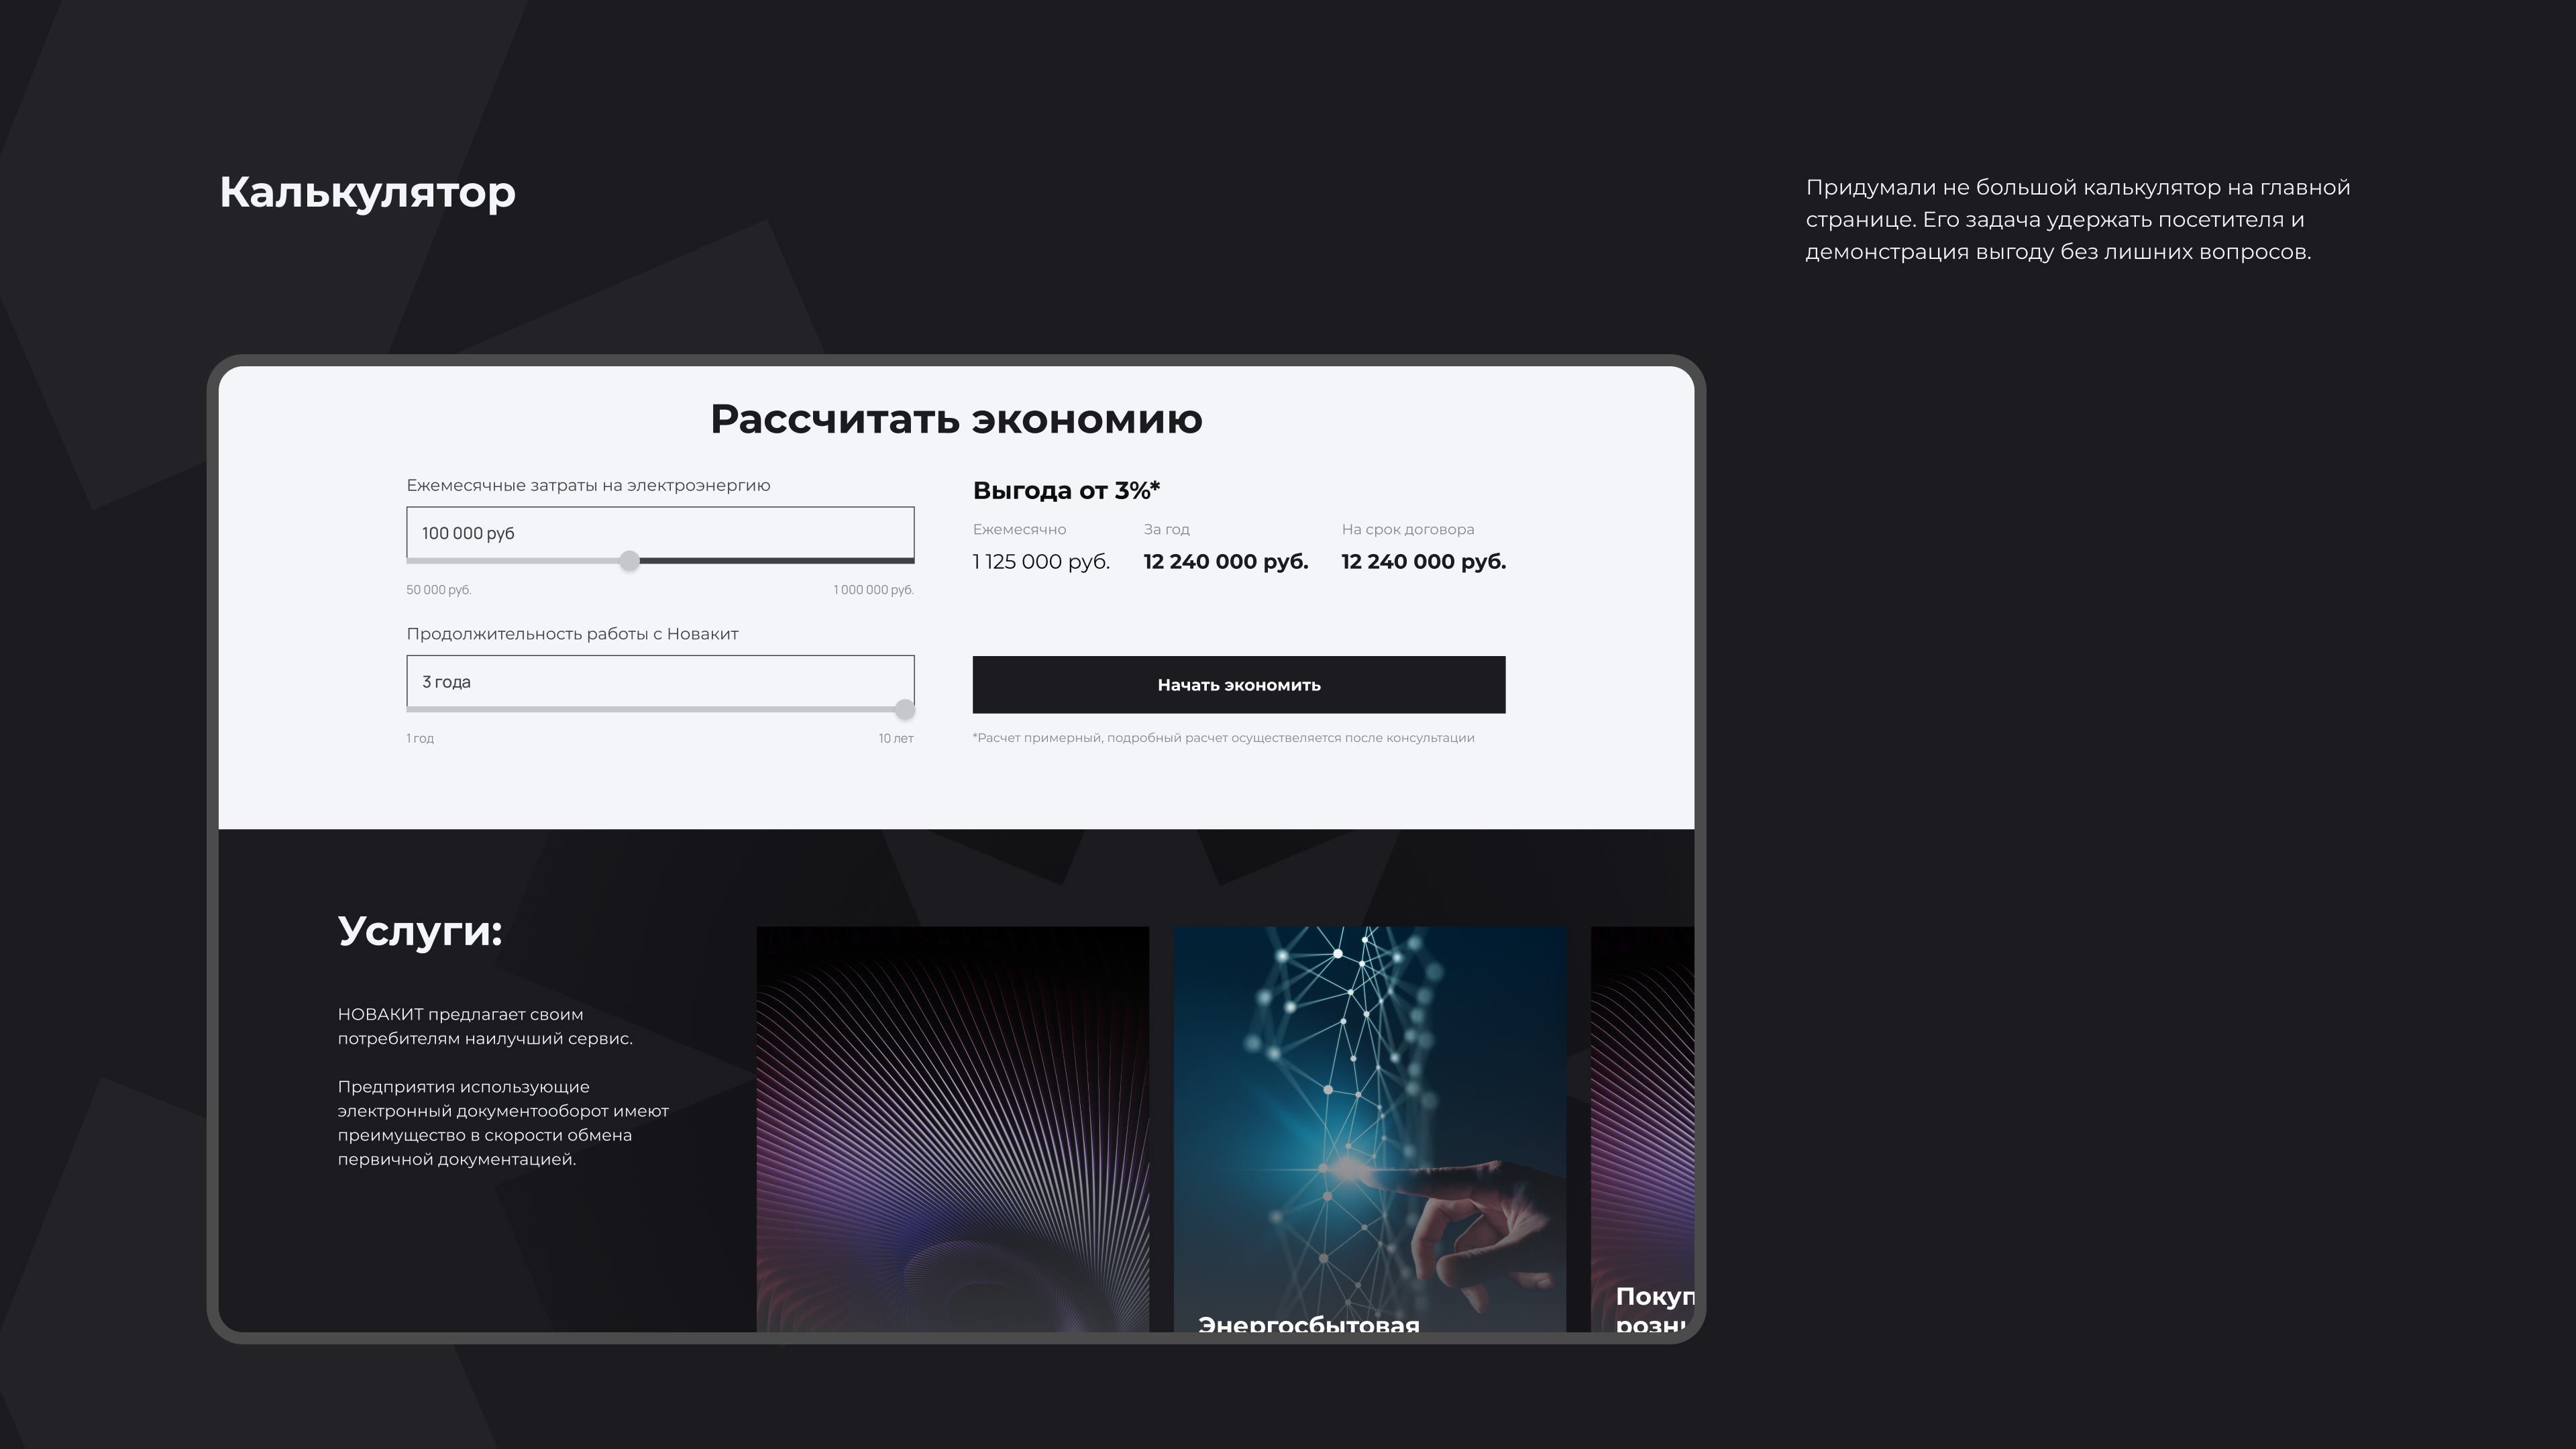2576x1449 pixels.
Task: Click the 'Выгода от 3%*' text
Action: 1066,490
